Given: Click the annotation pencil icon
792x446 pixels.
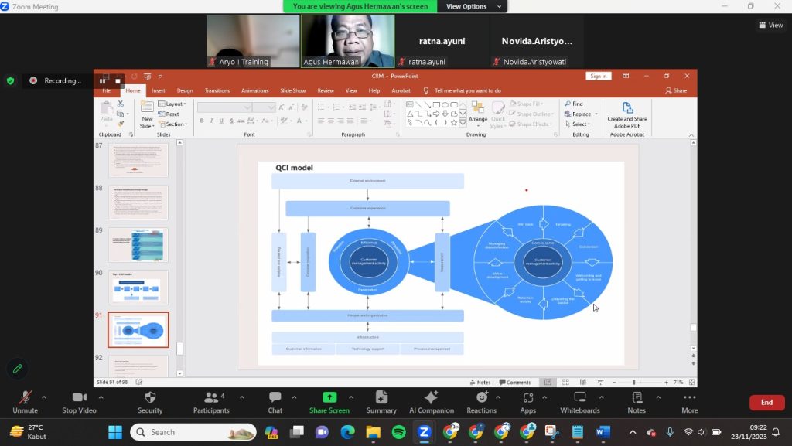Looking at the screenshot, I should click(17, 369).
